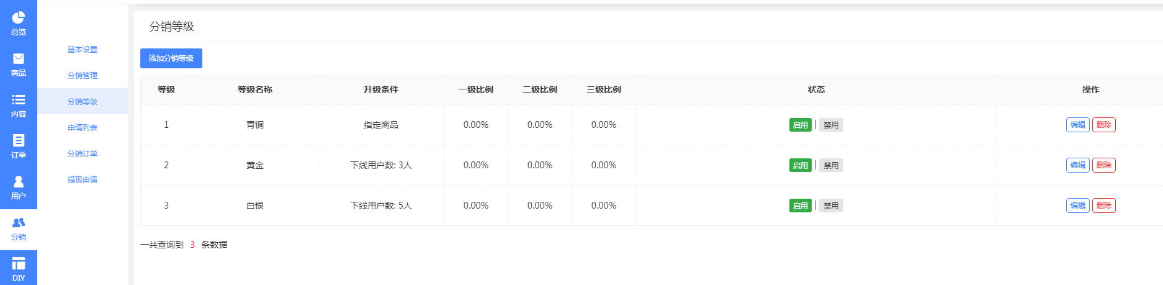Open the 内容 content list icon
The height and width of the screenshot is (285, 1163).
19,100
